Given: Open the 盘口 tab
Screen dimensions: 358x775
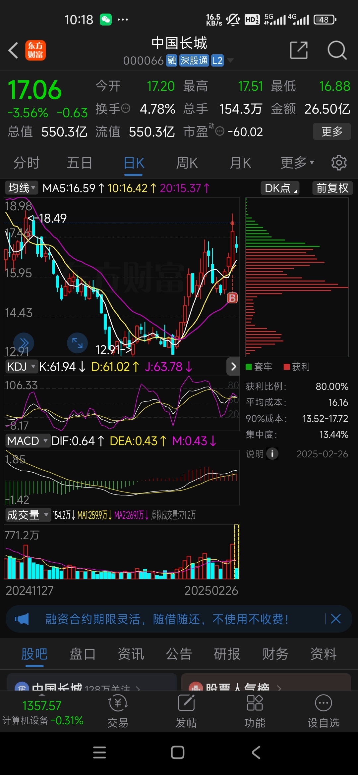Looking at the screenshot, I should pyautogui.click(x=83, y=654).
